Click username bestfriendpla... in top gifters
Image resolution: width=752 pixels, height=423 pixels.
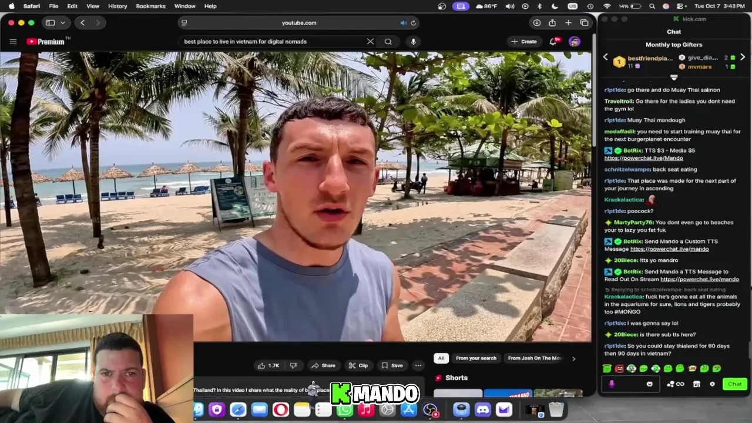click(x=650, y=58)
